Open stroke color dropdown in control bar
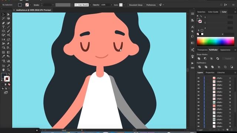 (30, 5)
